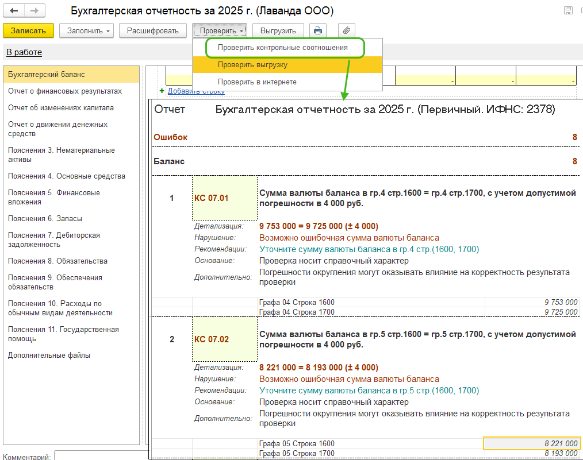The height and width of the screenshot is (460, 583).
Task: Open attachments with the paperclip icon
Action: click(x=347, y=30)
